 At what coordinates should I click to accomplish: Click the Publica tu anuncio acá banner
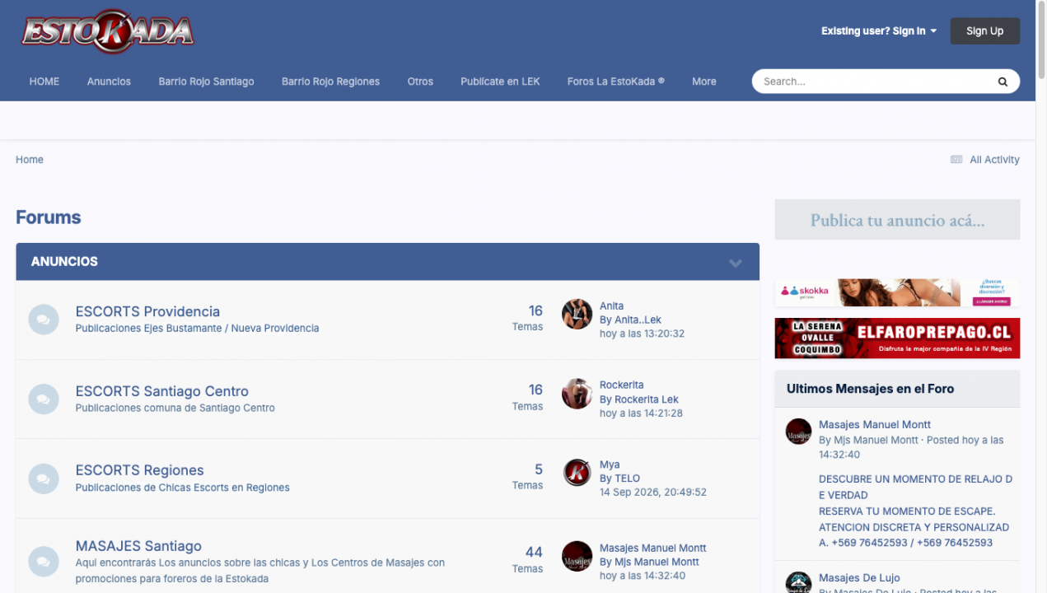pyautogui.click(x=897, y=220)
